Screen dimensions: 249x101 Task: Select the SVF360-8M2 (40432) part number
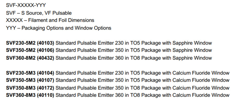coord(30,58)
